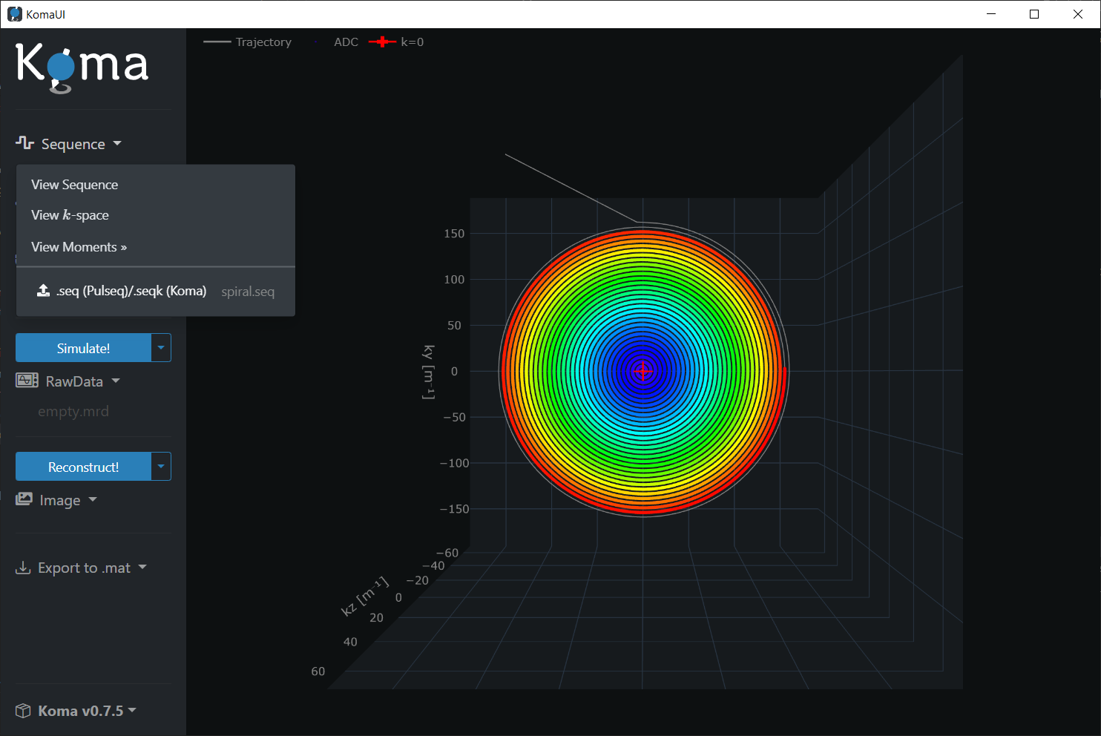Click the Image picture icon
This screenshot has width=1101, height=736.
[x=24, y=499]
